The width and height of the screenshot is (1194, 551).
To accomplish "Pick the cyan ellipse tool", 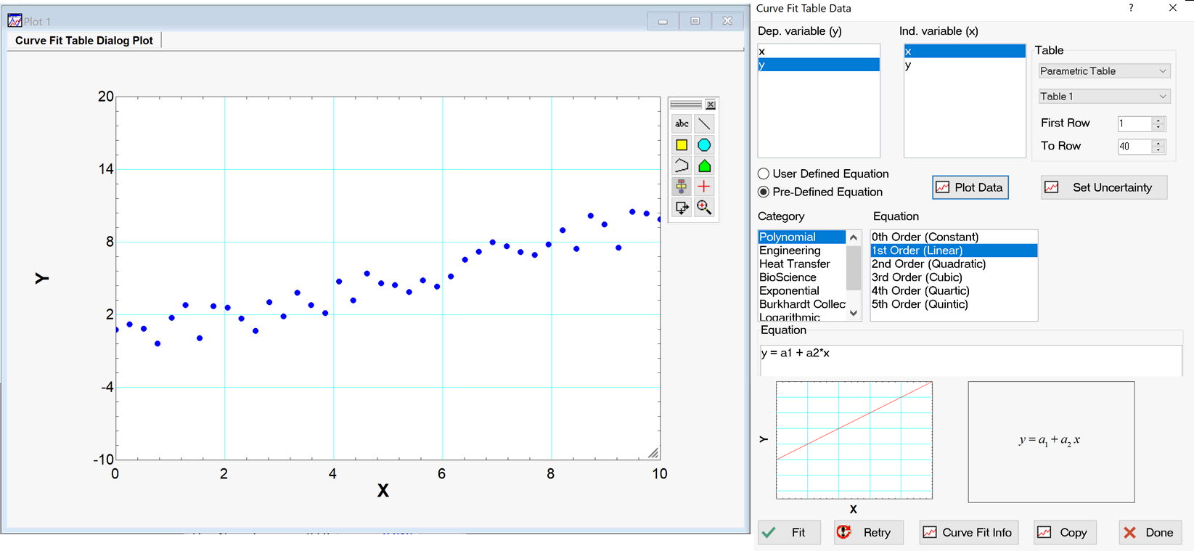I will click(704, 145).
